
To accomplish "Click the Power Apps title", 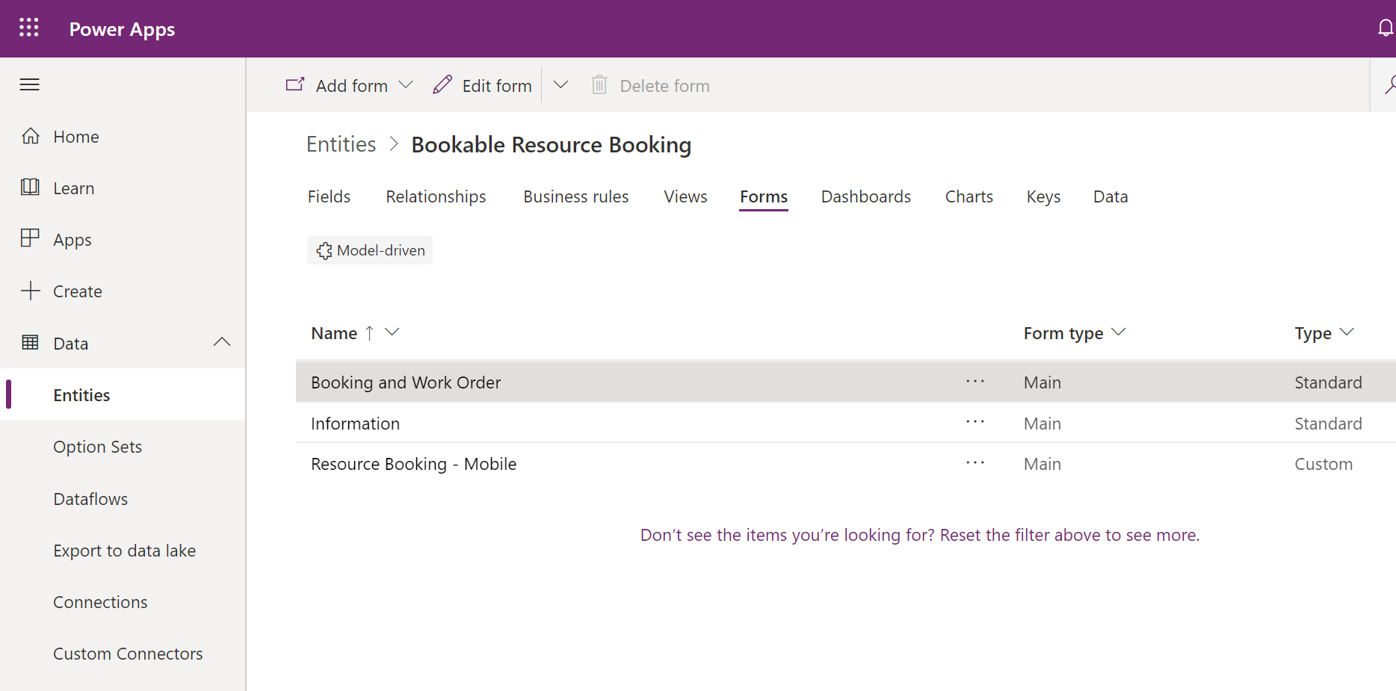I will (x=122, y=29).
